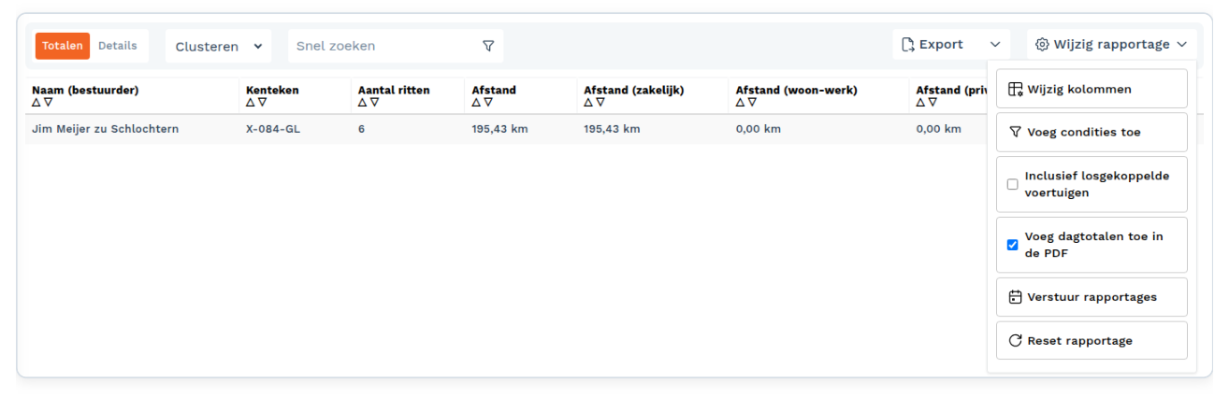Screen dimensions: 1229x397
Task: Expand the Export chevron arrow
Action: pyautogui.click(x=995, y=45)
